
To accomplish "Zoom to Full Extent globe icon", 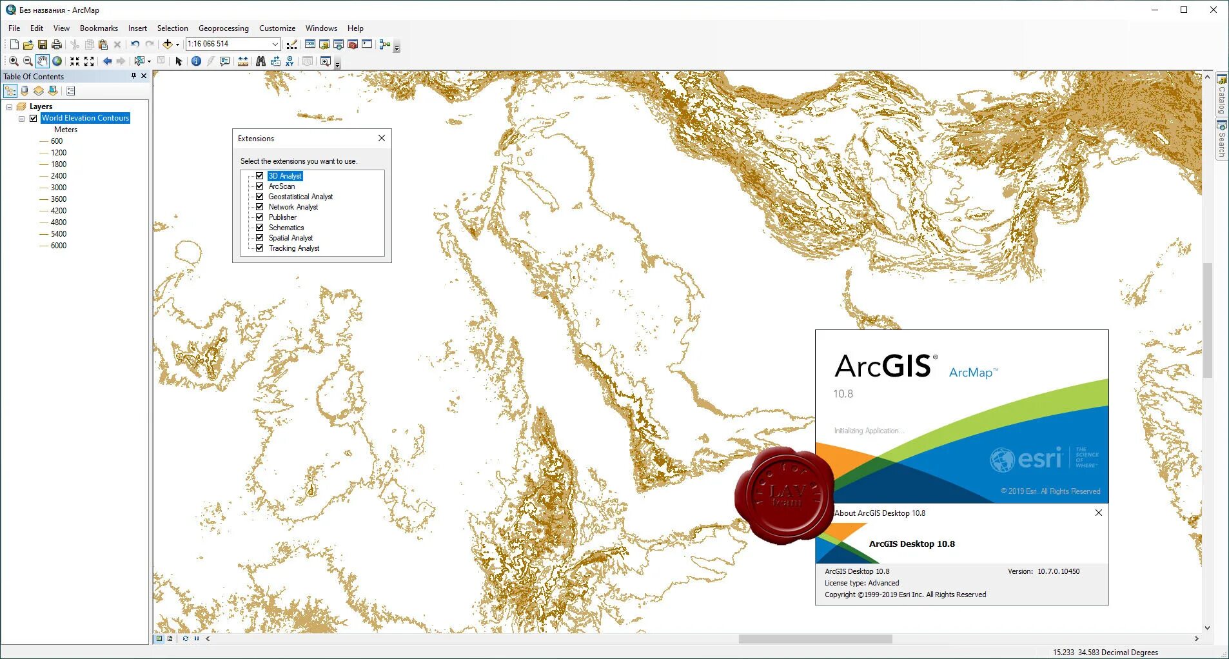I will (57, 61).
